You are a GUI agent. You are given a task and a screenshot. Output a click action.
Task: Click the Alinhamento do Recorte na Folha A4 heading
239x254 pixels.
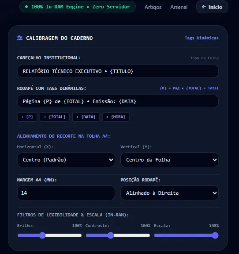(x=63, y=136)
